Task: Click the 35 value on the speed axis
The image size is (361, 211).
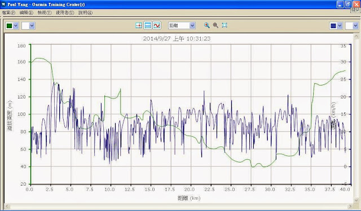Action: pos(344,46)
